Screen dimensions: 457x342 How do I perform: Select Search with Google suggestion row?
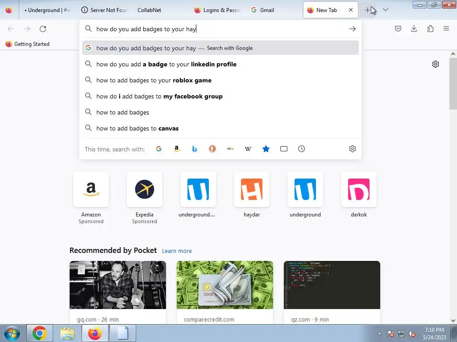[220, 48]
